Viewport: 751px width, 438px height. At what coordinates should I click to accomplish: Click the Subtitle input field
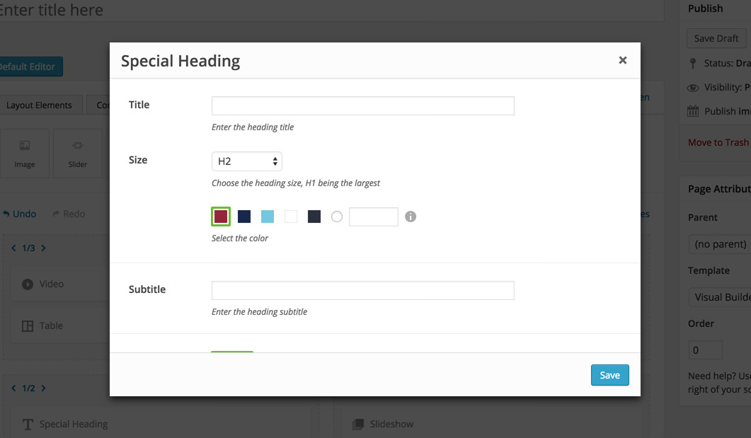[362, 291]
